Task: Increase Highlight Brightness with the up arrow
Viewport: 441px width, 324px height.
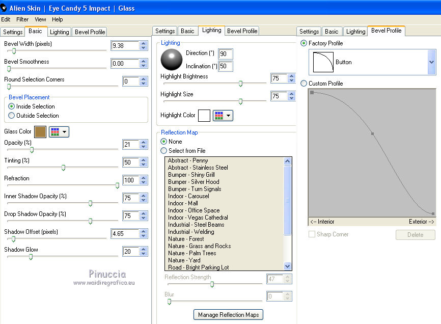Action: 291,76
